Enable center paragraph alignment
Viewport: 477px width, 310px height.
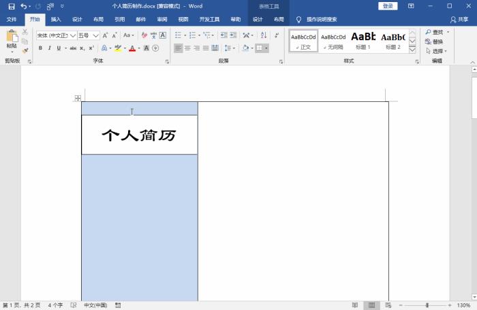187,48
